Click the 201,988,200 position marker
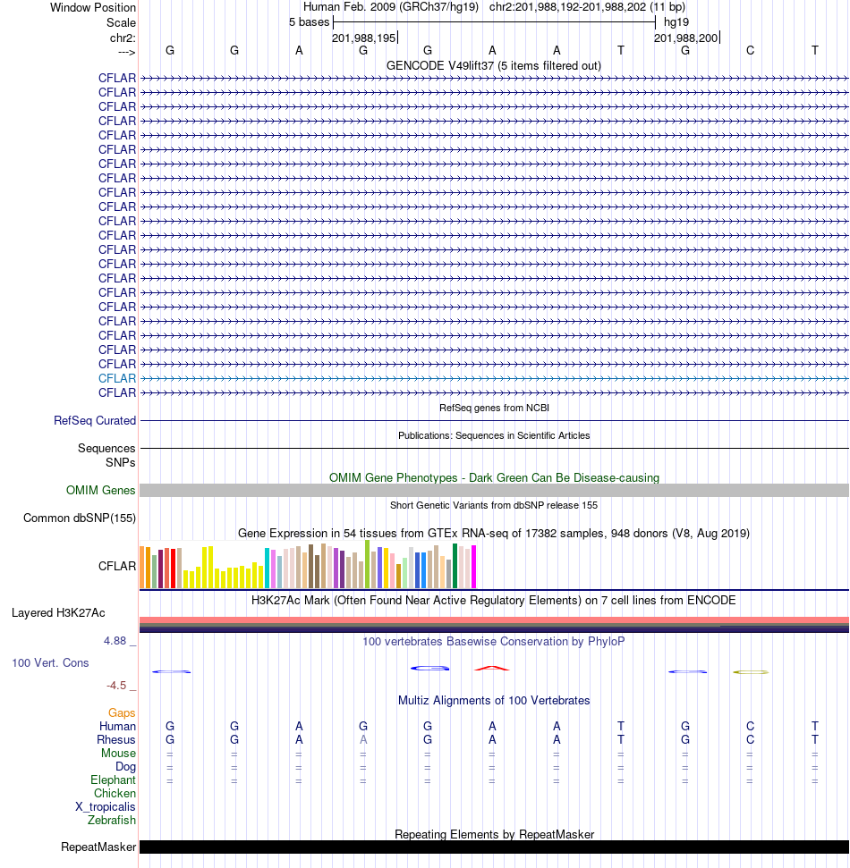This screenshot has height=868, width=850. coord(686,38)
